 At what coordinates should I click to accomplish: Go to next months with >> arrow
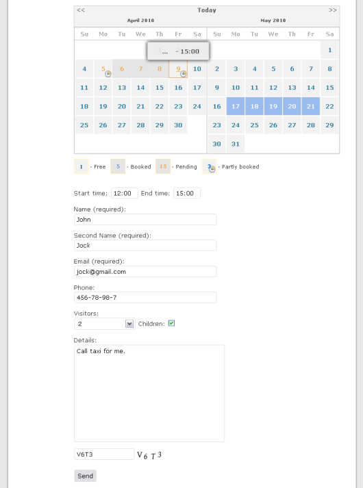[x=332, y=10]
